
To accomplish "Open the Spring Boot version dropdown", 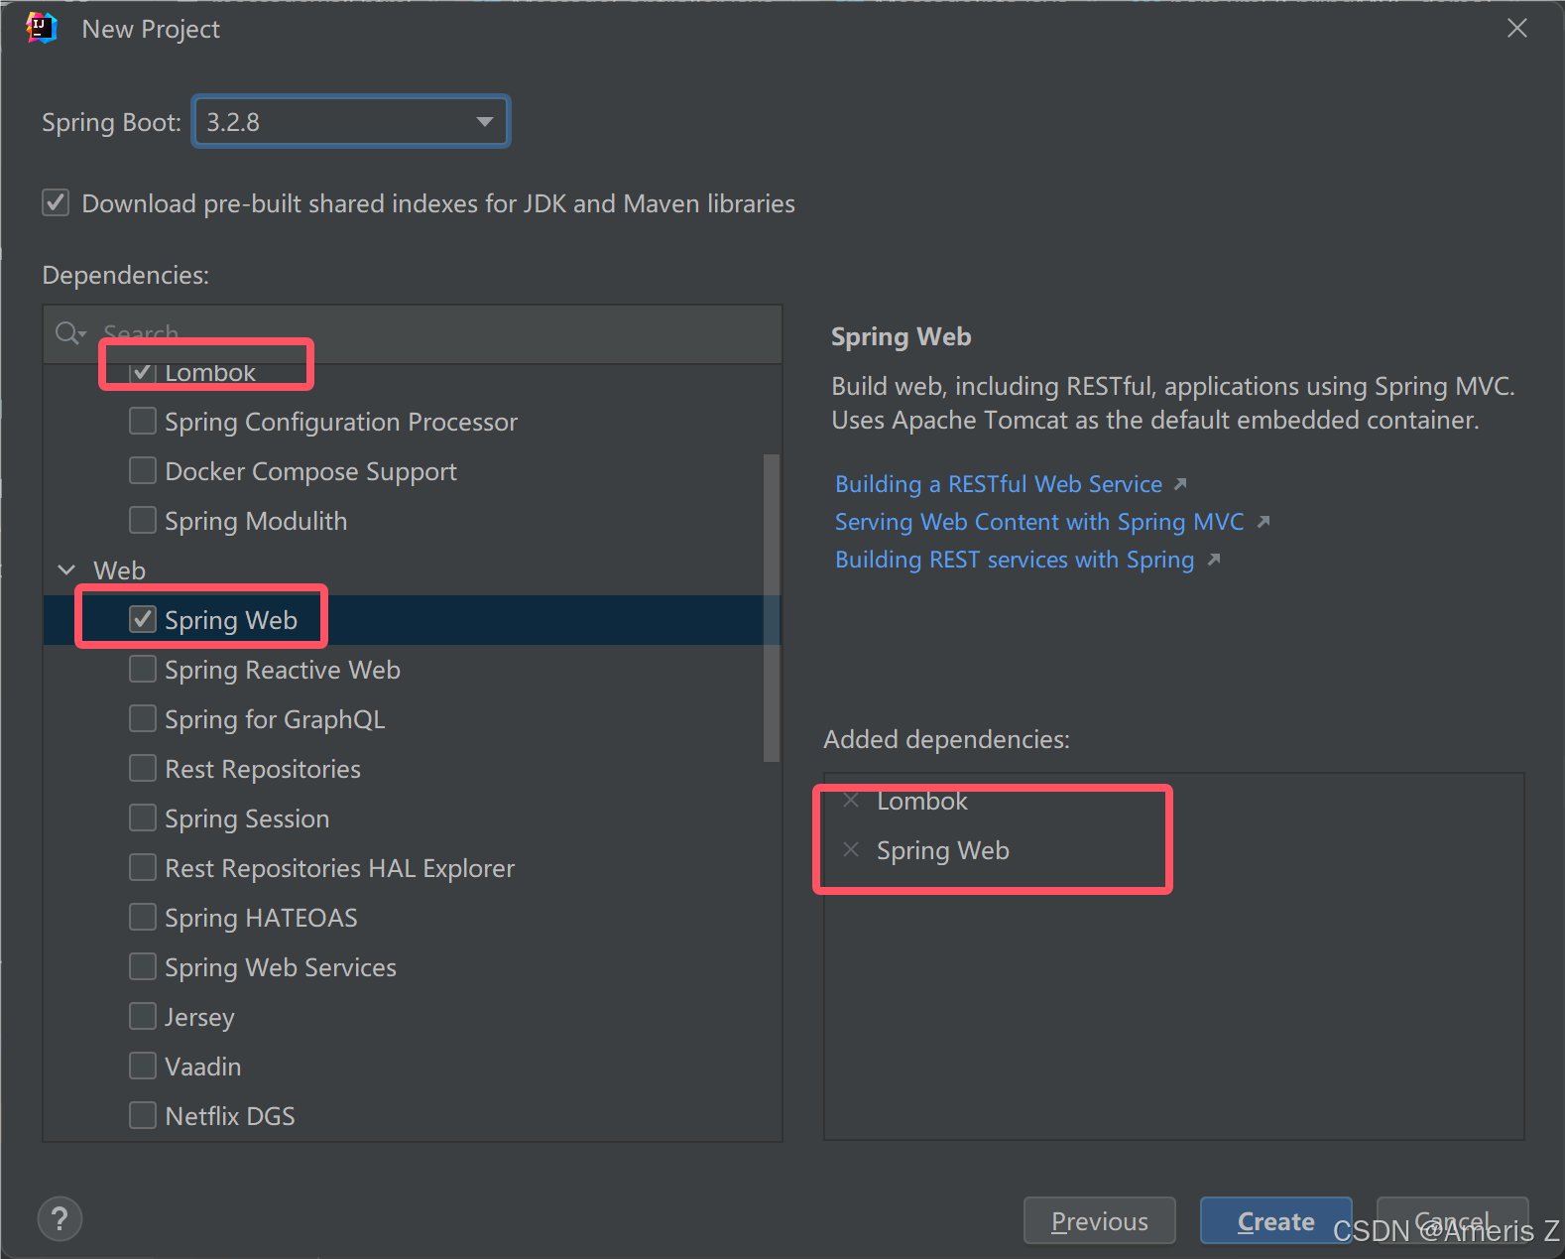I will (351, 121).
